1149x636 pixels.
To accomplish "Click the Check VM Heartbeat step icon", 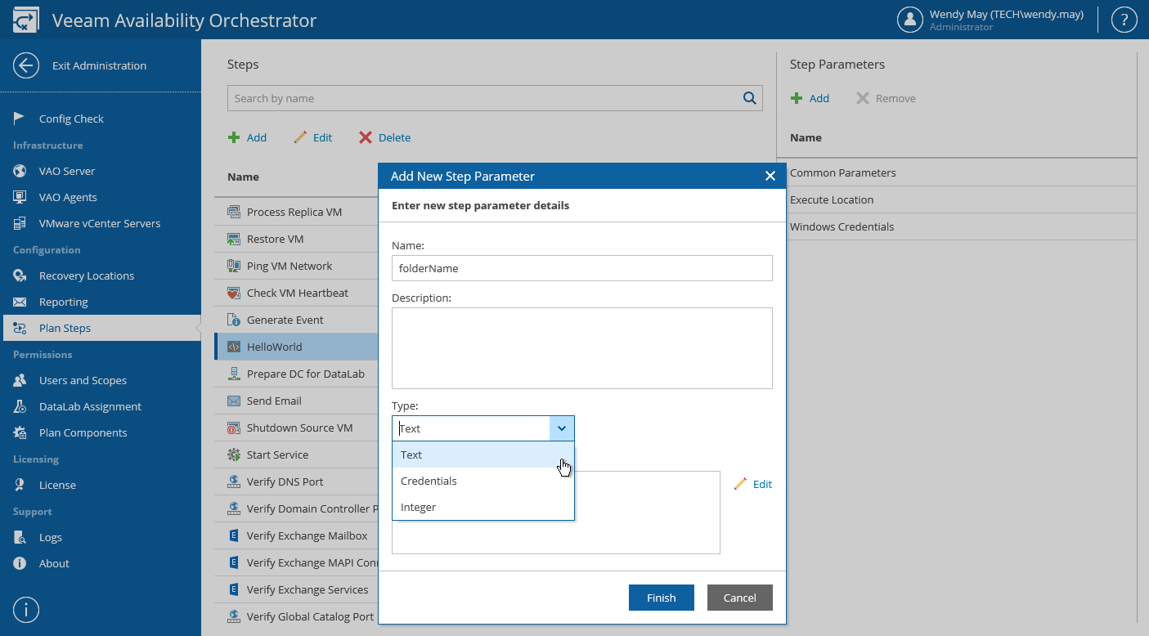I will (x=234, y=293).
